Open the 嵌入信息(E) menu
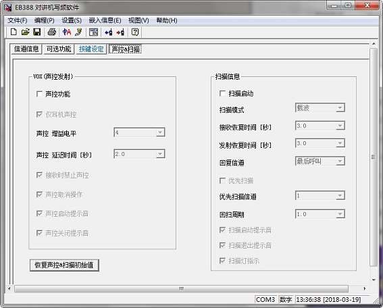Viewport: 383px width, 308px height. click(x=105, y=20)
